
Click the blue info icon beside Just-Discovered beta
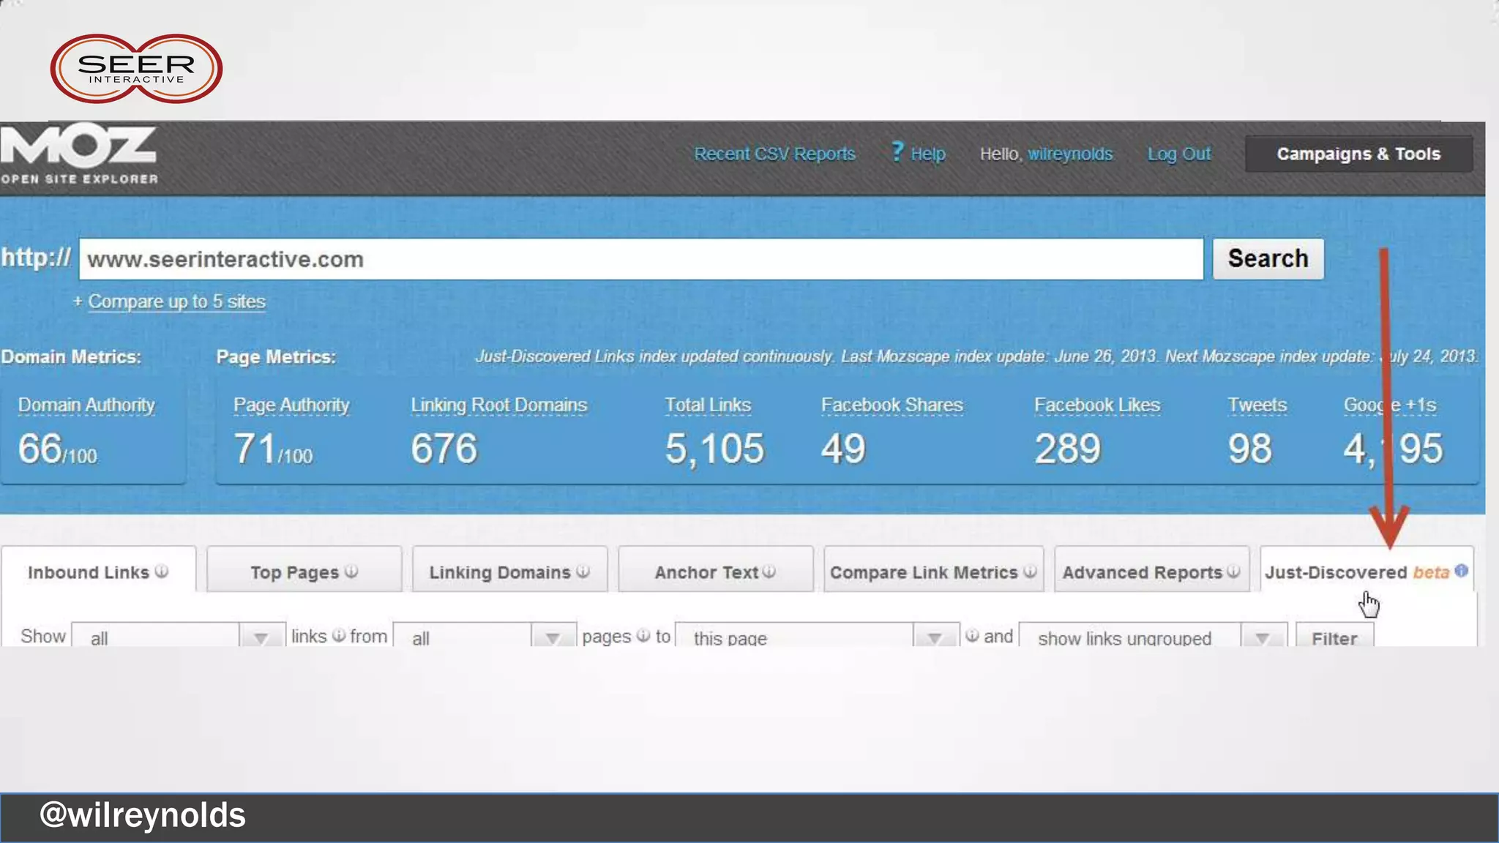pyautogui.click(x=1461, y=570)
